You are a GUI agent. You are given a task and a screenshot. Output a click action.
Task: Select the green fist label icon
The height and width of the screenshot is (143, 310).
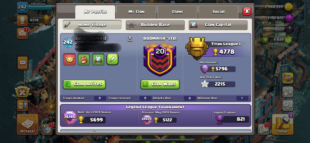coord(84,59)
